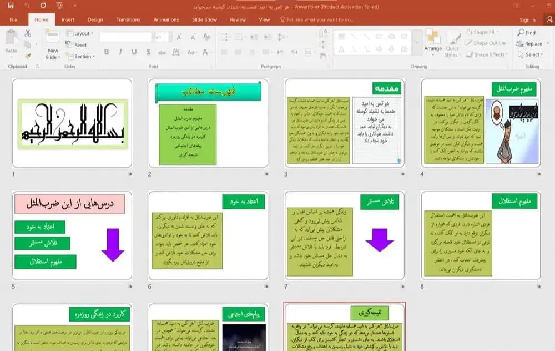This screenshot has width=555, height=351.
Task: Click the Cut scissors icon
Action: click(x=28, y=33)
